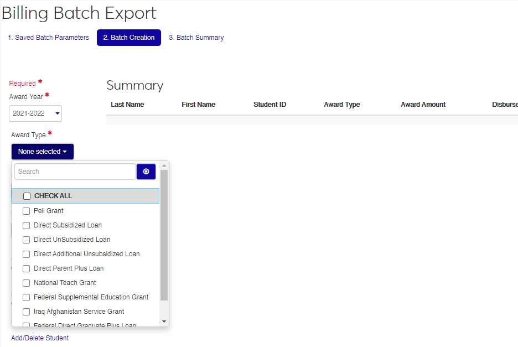
Task: Go to Saved Batch Parameters step
Action: (48, 38)
